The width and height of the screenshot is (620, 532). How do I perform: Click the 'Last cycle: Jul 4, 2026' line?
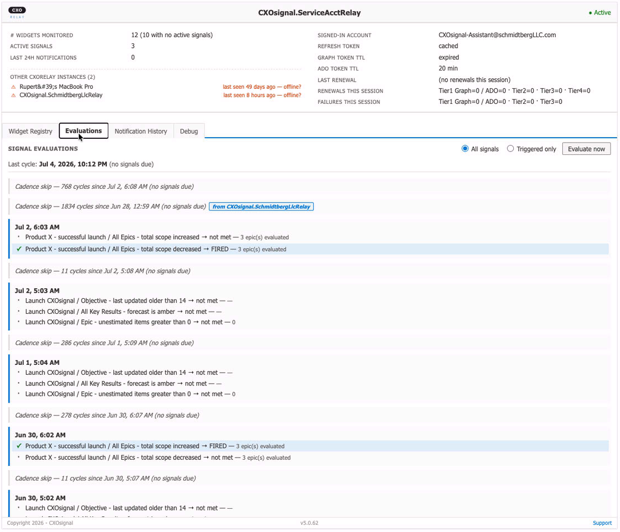[x=81, y=164]
